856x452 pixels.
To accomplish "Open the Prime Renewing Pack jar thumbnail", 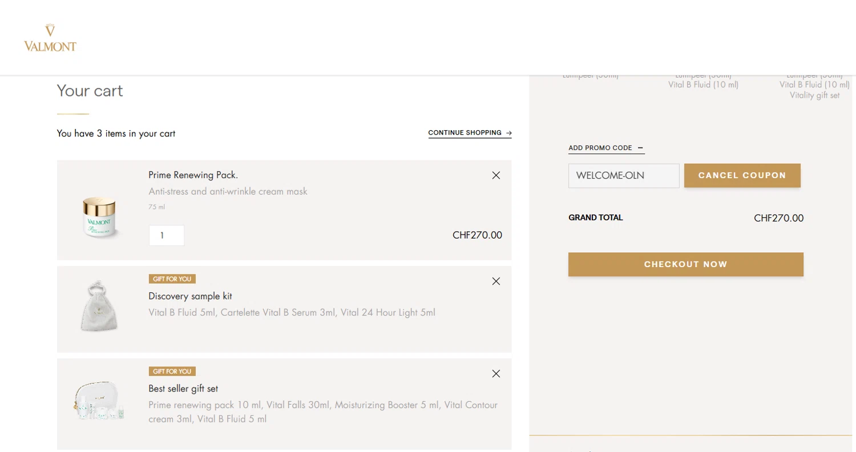I will coord(100,217).
